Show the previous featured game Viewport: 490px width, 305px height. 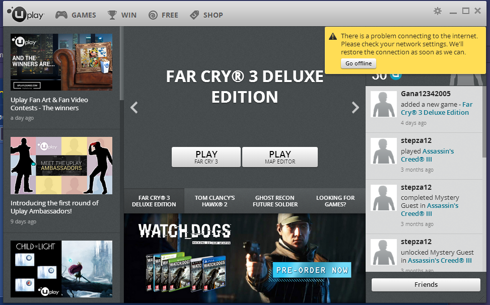(x=134, y=107)
